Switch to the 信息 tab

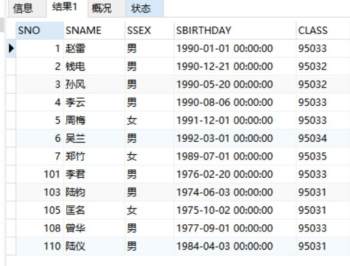coord(28,8)
